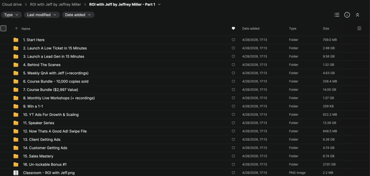
Task: Open the Type filter dropdown
Action: pyautogui.click(x=11, y=15)
